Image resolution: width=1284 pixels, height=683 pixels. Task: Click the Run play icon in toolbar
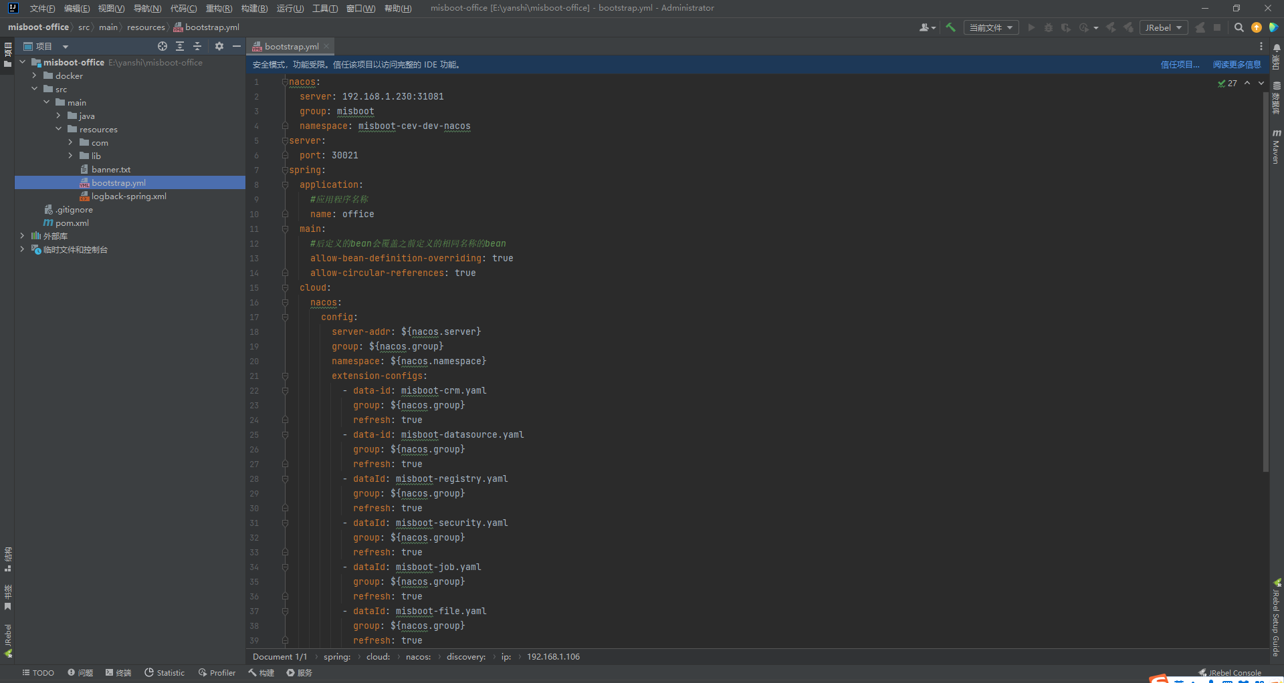click(x=1031, y=27)
